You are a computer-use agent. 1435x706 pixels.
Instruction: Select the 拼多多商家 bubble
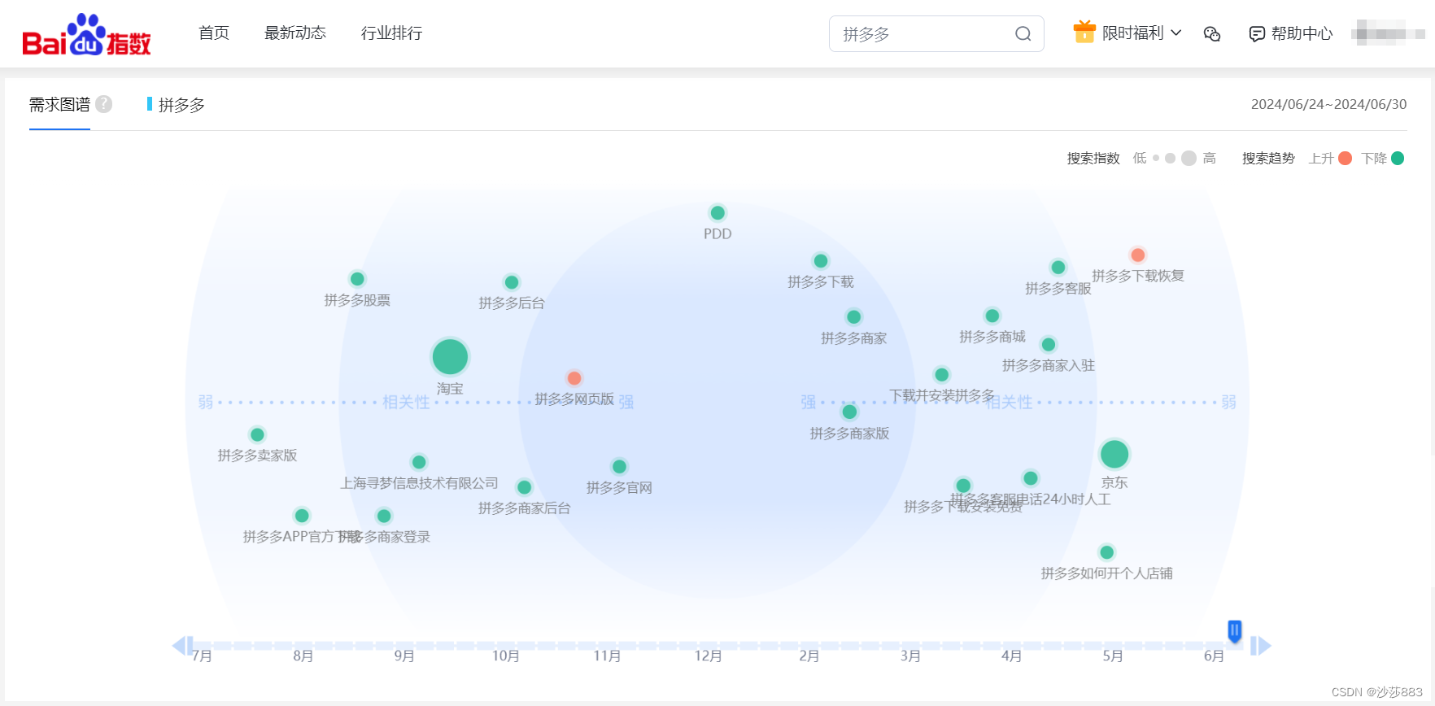(853, 317)
